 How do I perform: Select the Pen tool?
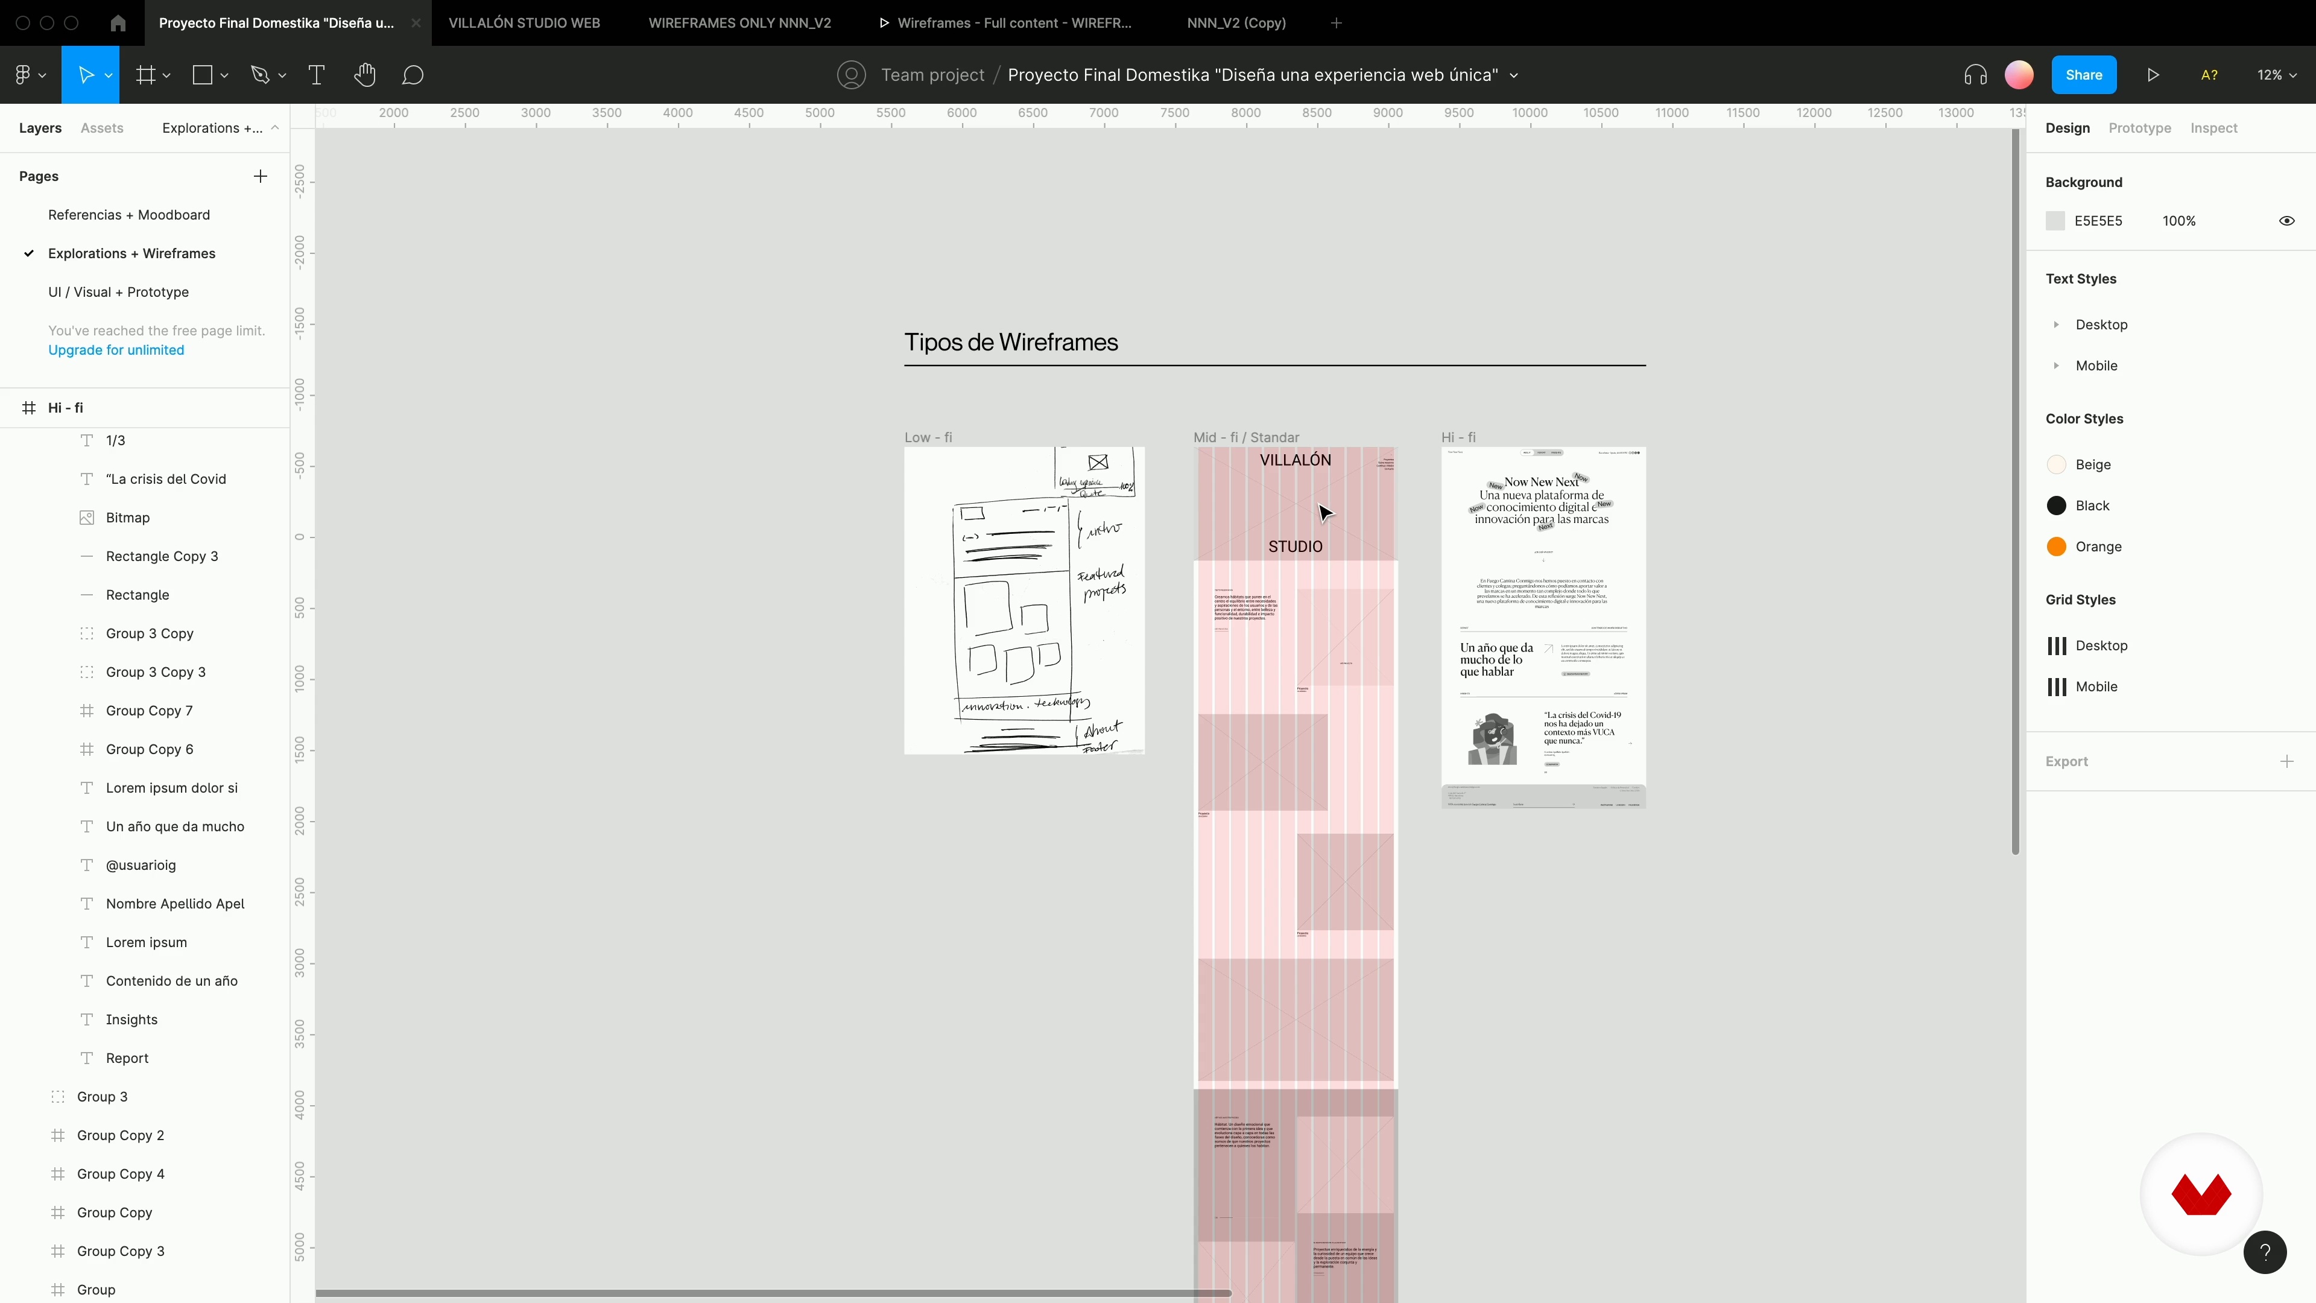[x=260, y=75]
